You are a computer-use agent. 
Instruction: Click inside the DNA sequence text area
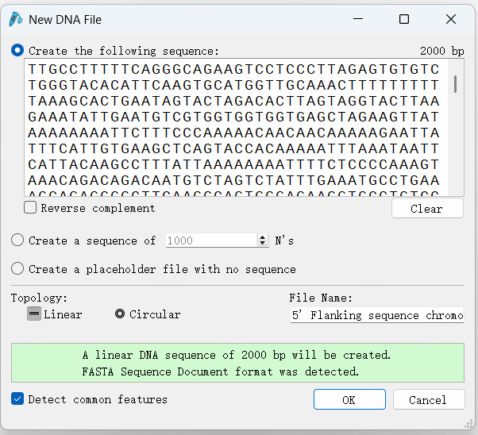click(237, 128)
